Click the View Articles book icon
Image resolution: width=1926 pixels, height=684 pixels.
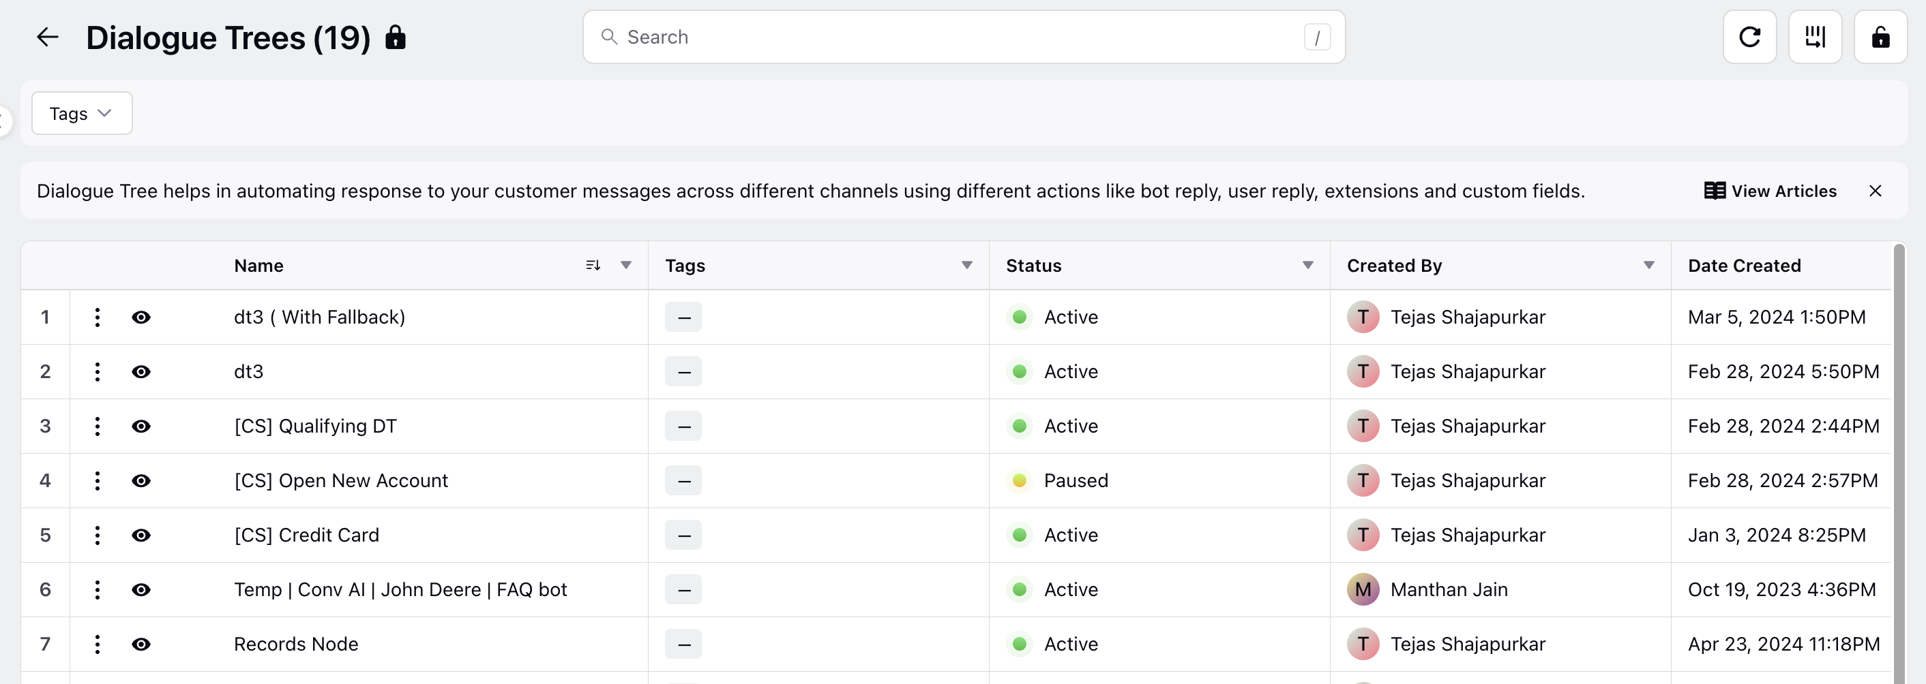click(1715, 191)
